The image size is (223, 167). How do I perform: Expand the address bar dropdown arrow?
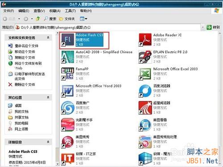[202, 27]
